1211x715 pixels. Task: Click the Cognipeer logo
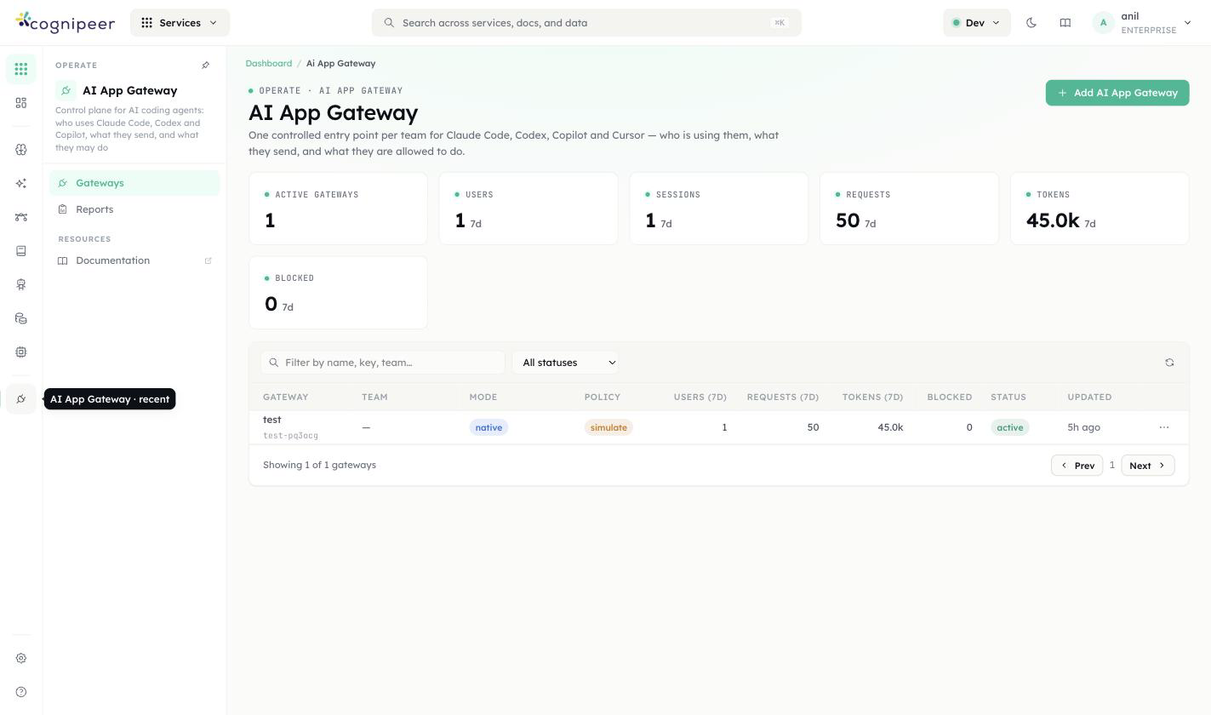click(x=65, y=23)
